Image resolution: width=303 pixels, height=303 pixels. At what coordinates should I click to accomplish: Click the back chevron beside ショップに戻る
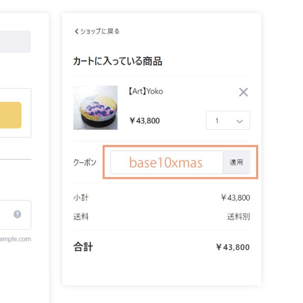click(x=76, y=31)
